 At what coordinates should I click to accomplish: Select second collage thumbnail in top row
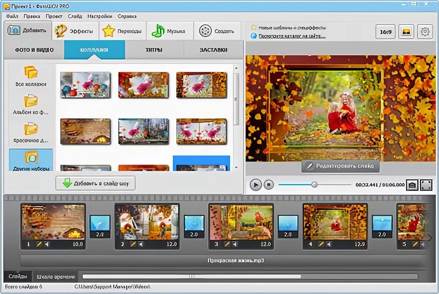tap(144, 85)
